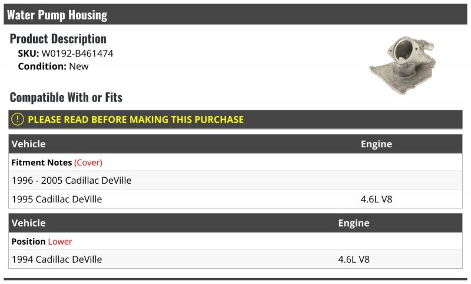471x284 pixels.
Task: Select the 1995 Cadillac DeVille row
Action: 235,199
